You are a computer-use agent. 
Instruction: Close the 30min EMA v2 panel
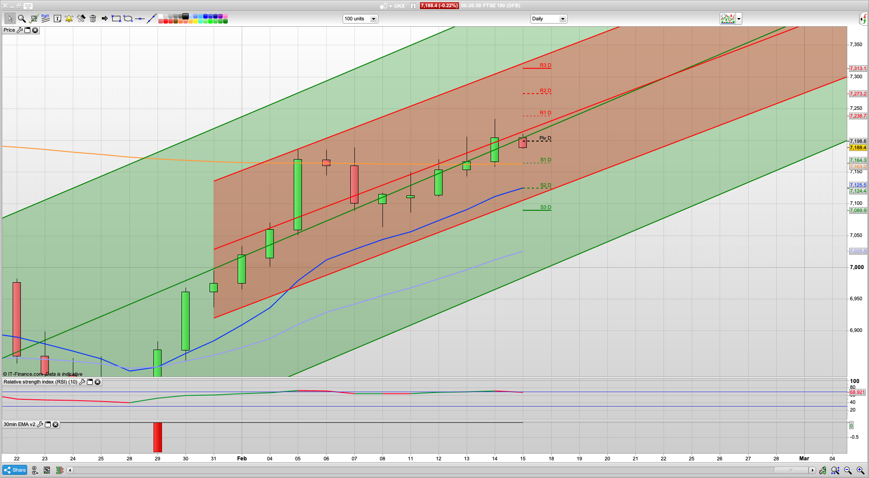[55, 424]
